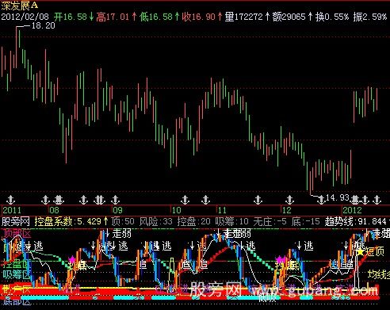The height and width of the screenshot is (310, 390).
Task: Click the magenta star near first 抄底 signal
Action: coord(71,259)
